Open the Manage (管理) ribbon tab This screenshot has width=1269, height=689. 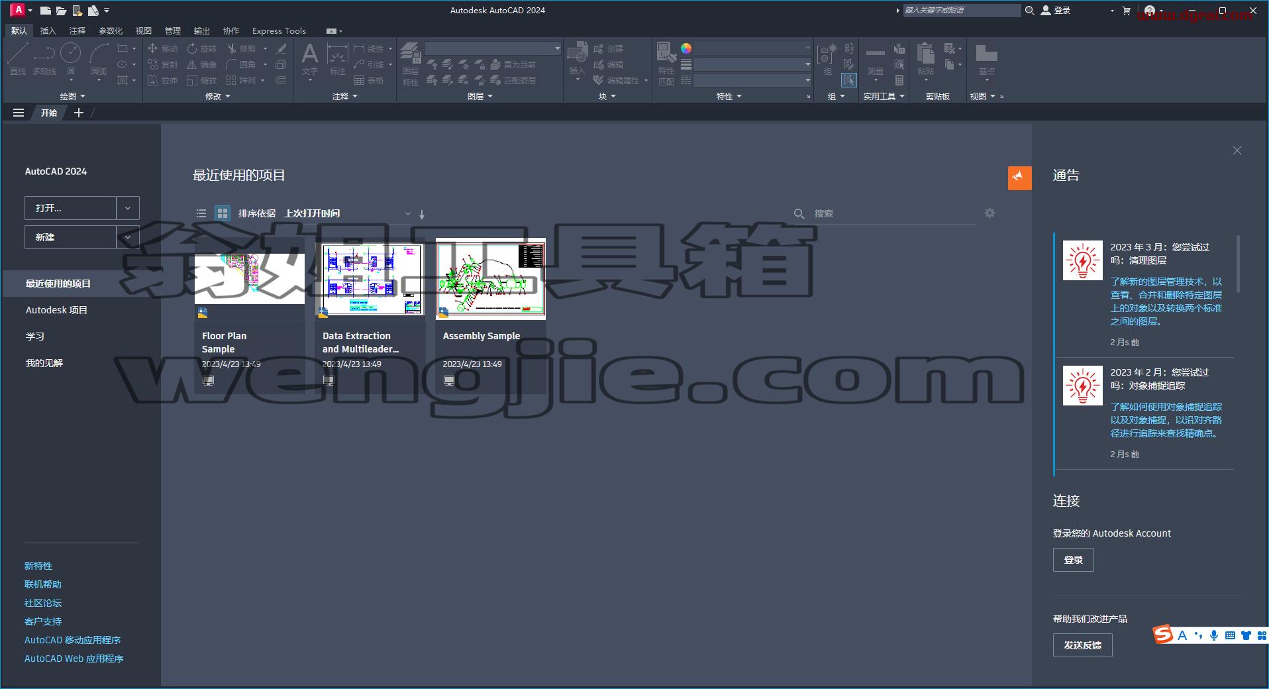[173, 30]
